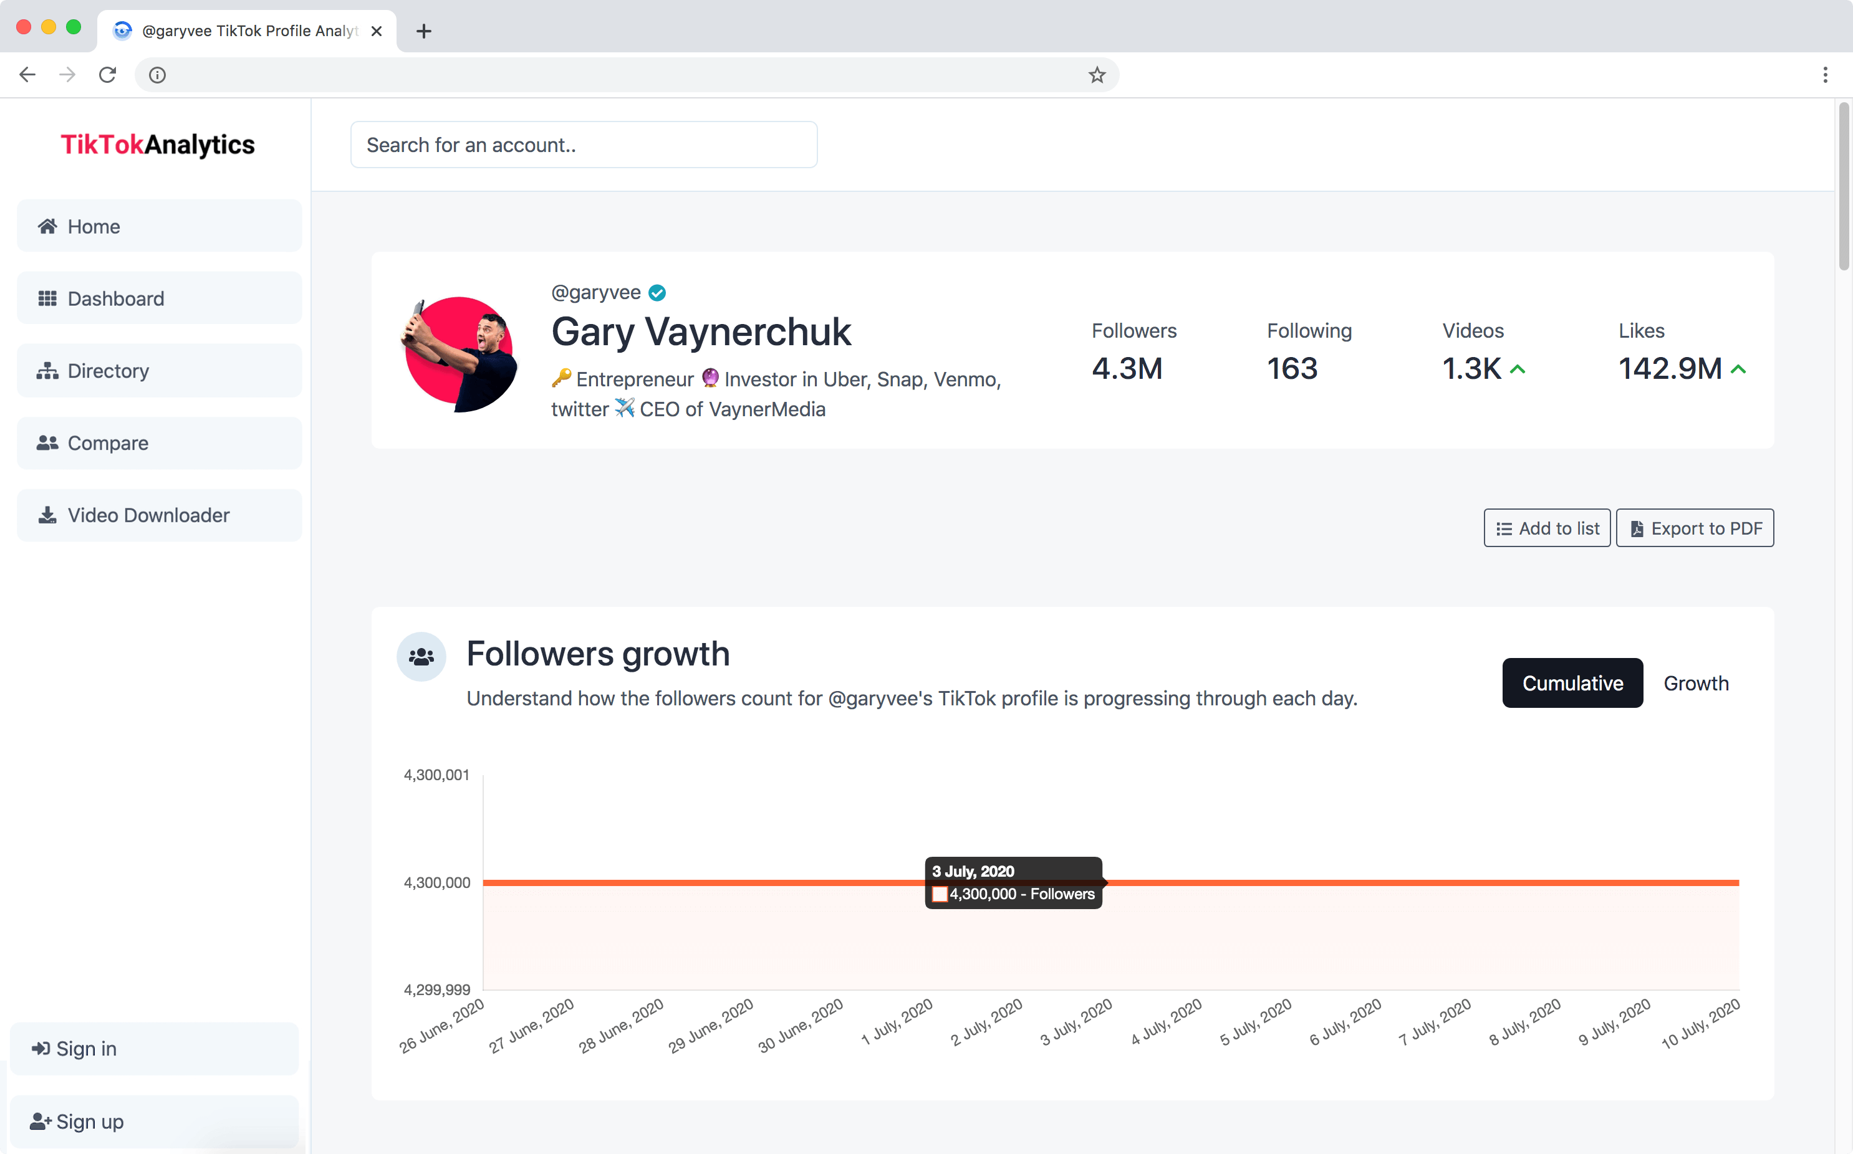The image size is (1853, 1154).
Task: Click the 1.3K Videos value
Action: pos(1472,369)
